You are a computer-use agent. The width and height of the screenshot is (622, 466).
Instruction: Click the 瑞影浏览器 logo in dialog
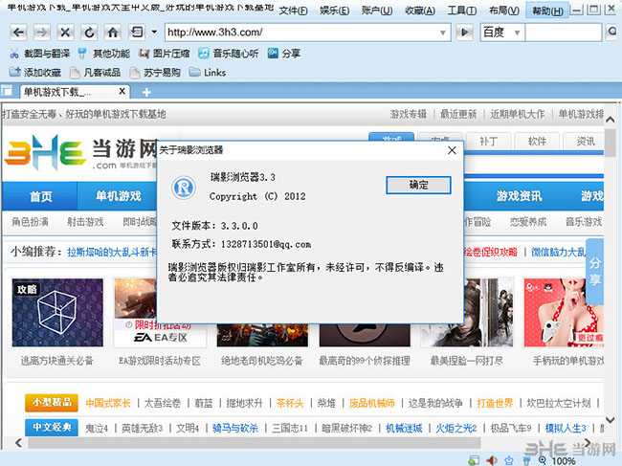point(184,187)
